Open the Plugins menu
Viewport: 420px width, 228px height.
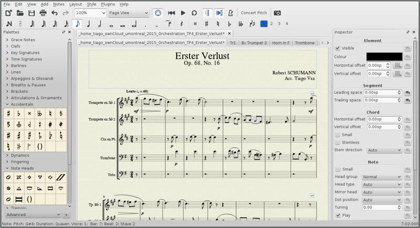tap(108, 4)
